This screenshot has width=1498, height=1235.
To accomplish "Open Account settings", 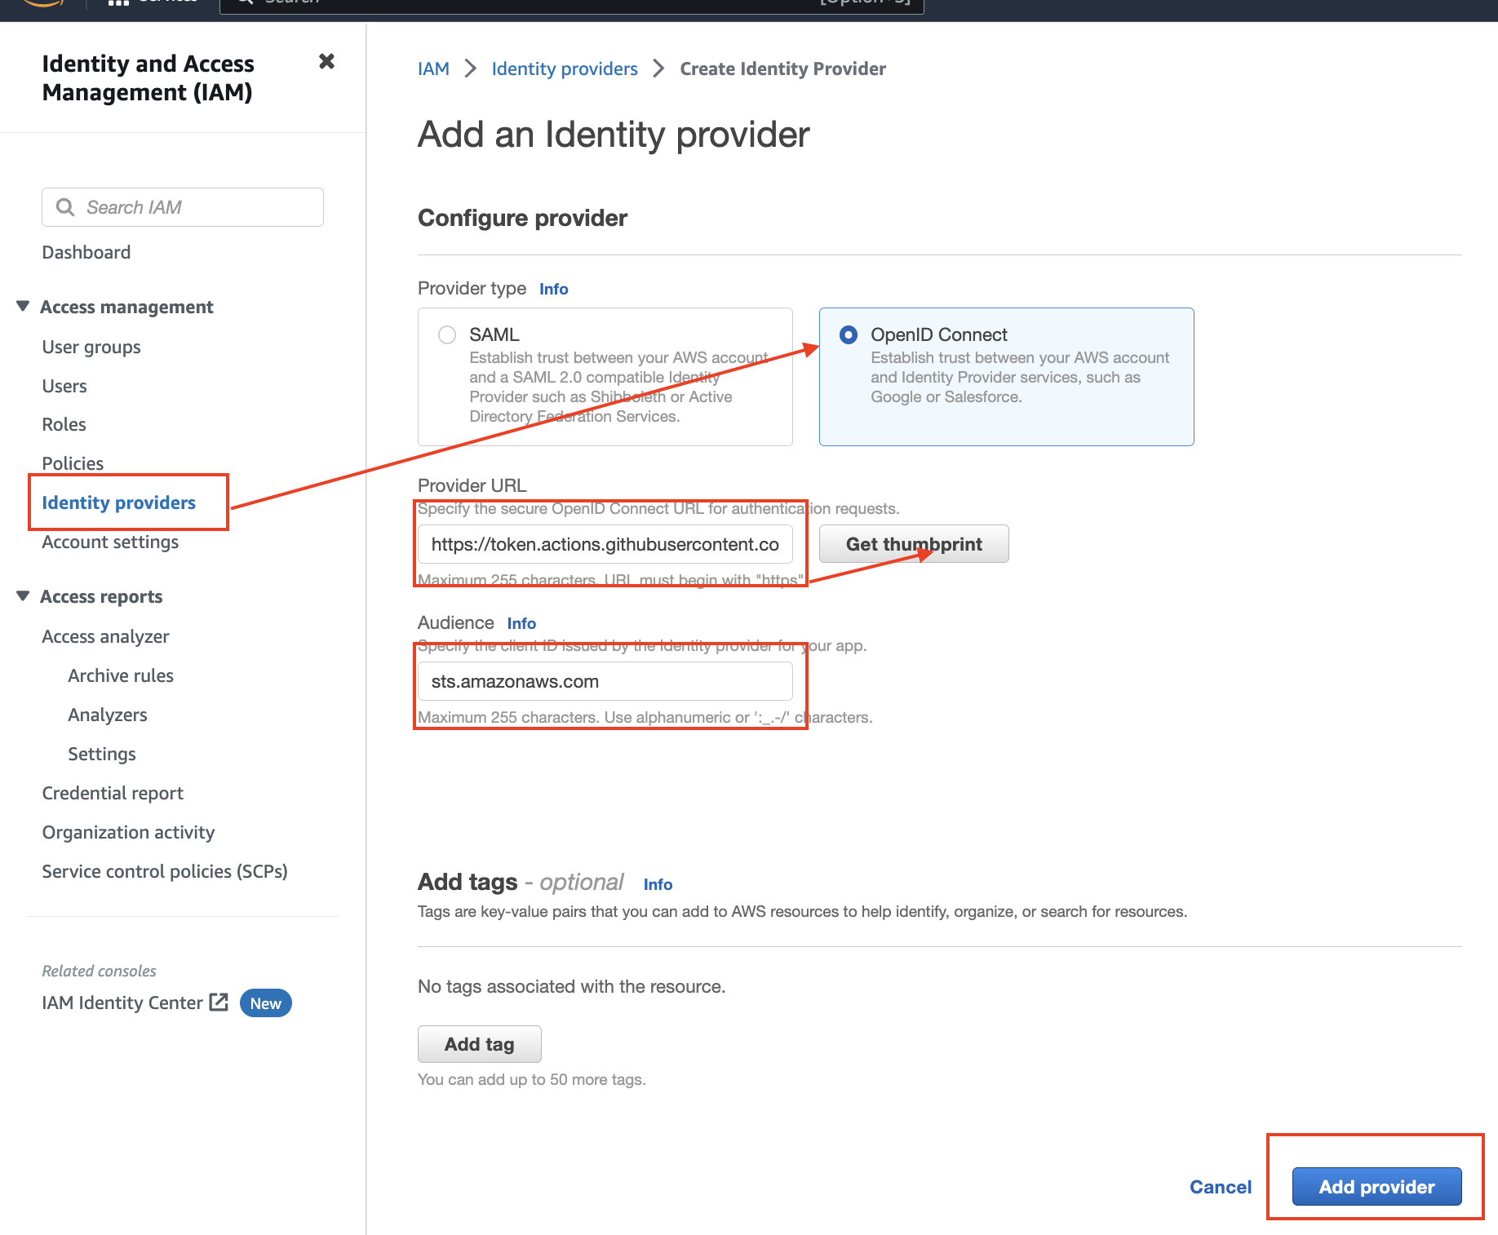I will click(111, 542).
